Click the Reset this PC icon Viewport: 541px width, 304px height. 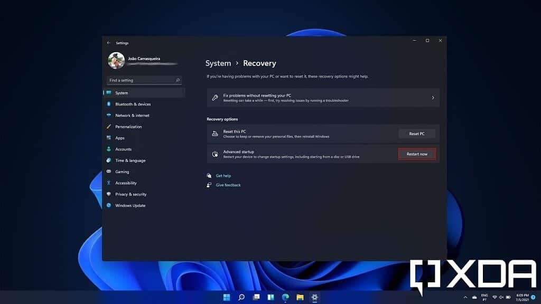point(215,134)
